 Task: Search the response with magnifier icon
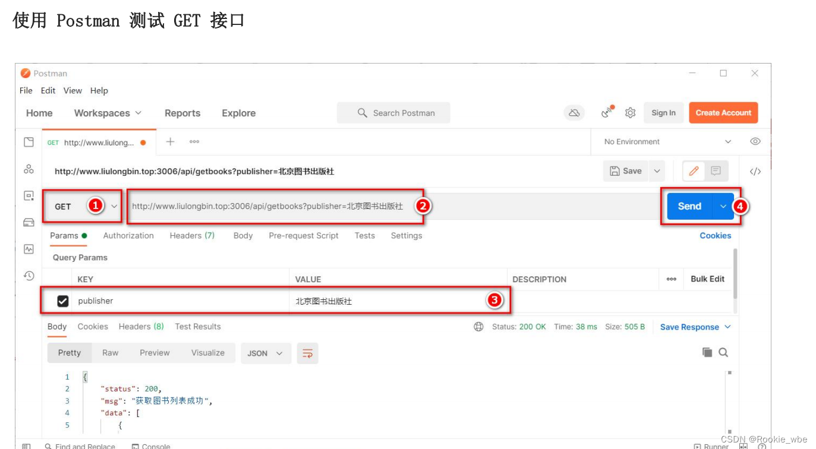(x=723, y=352)
